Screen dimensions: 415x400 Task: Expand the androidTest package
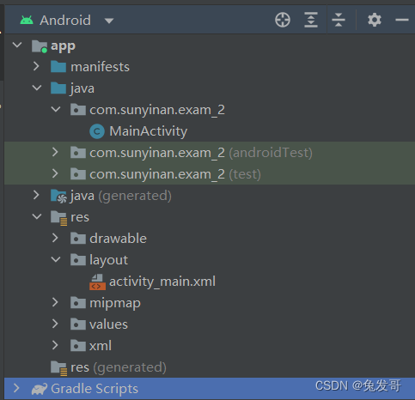click(55, 152)
